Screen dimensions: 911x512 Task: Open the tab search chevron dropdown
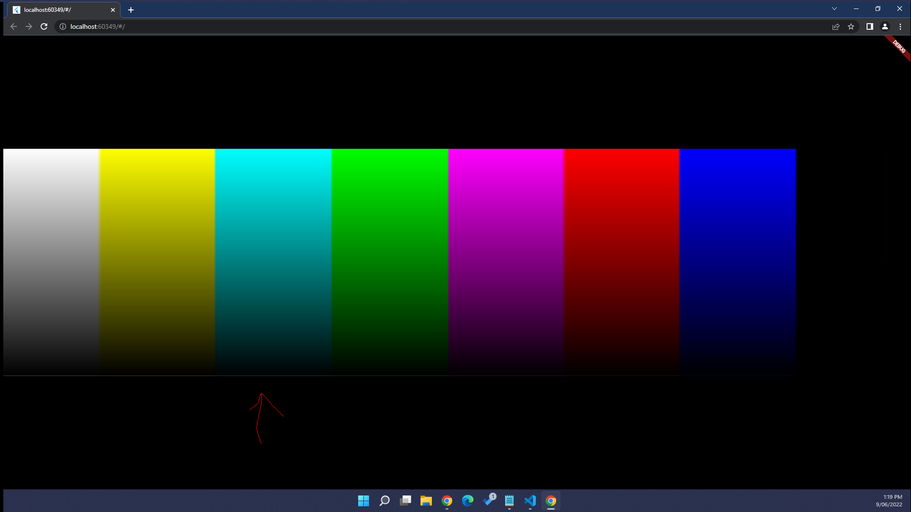[x=834, y=8]
